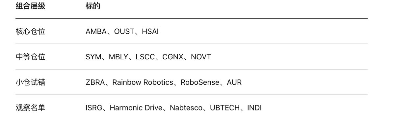
Task: Select the 观察名单 row label
Action: coord(30,107)
